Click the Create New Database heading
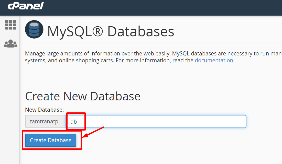 click(83, 96)
